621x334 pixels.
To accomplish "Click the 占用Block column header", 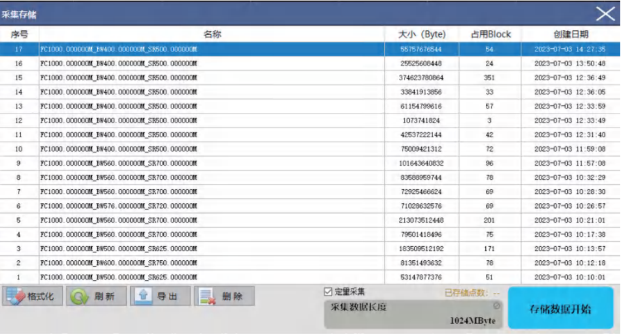I will click(x=490, y=34).
